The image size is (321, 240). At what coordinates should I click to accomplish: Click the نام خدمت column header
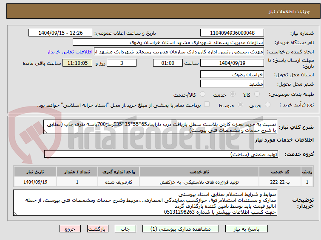[199, 172]
